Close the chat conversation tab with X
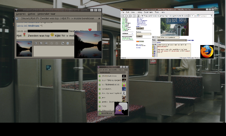 point(99,18)
